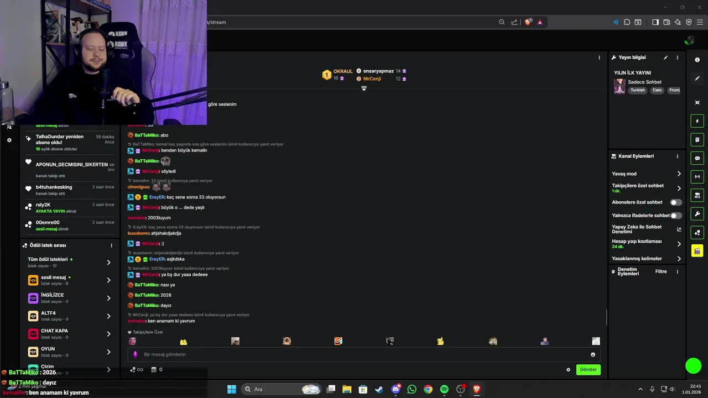Viewport: 708px width, 398px height.
Task: Expand Tüm ödül istekleri row
Action: (108, 263)
